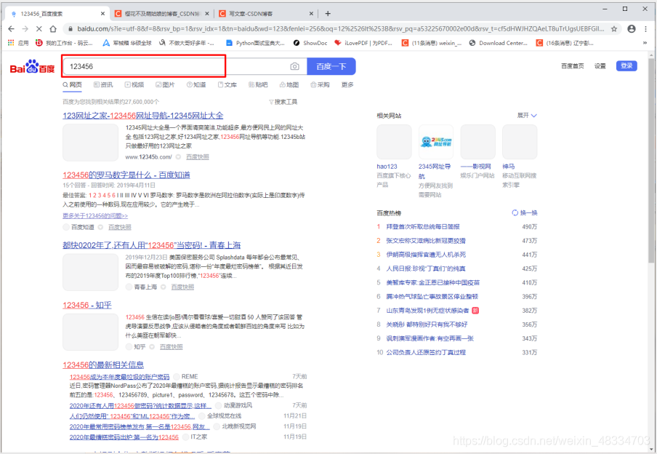Image resolution: width=657 pixels, height=454 pixels.
Task: Open 神马 related site link
Action: [x=509, y=167]
